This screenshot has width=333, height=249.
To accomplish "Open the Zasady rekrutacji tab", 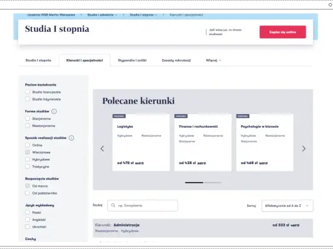I will coord(176,60).
